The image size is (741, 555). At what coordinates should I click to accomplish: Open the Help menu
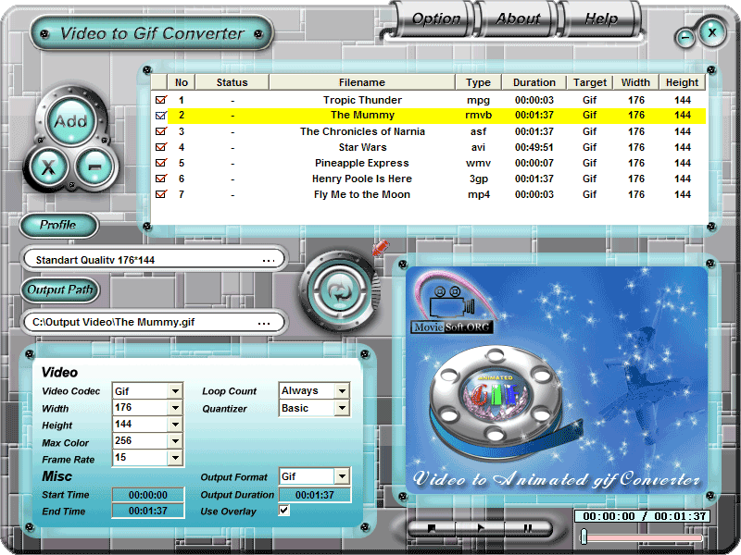[x=601, y=18]
